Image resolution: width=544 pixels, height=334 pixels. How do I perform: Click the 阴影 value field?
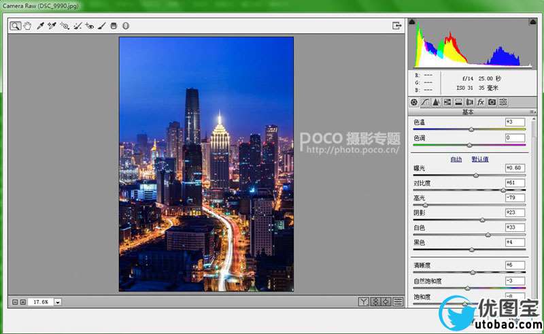pyautogui.click(x=515, y=212)
